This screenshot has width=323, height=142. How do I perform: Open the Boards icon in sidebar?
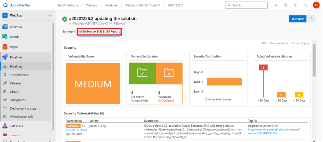click(5, 37)
